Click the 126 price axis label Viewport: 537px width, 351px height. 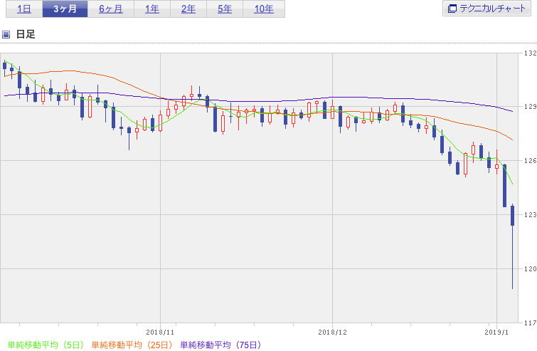pyautogui.click(x=530, y=160)
